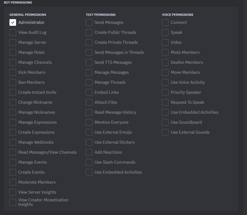
Task: Tick the Manage Server checkbox
Action: click(13, 42)
